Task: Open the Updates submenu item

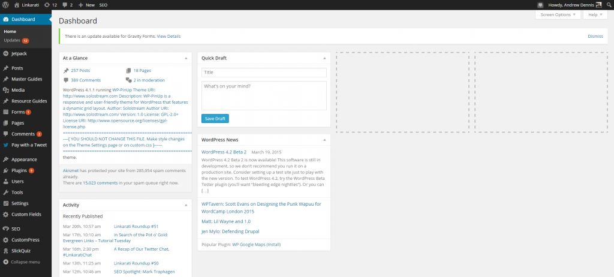Action: (x=16, y=40)
